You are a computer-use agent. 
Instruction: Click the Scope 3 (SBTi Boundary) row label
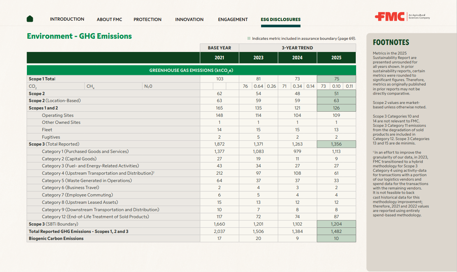pos(53,224)
